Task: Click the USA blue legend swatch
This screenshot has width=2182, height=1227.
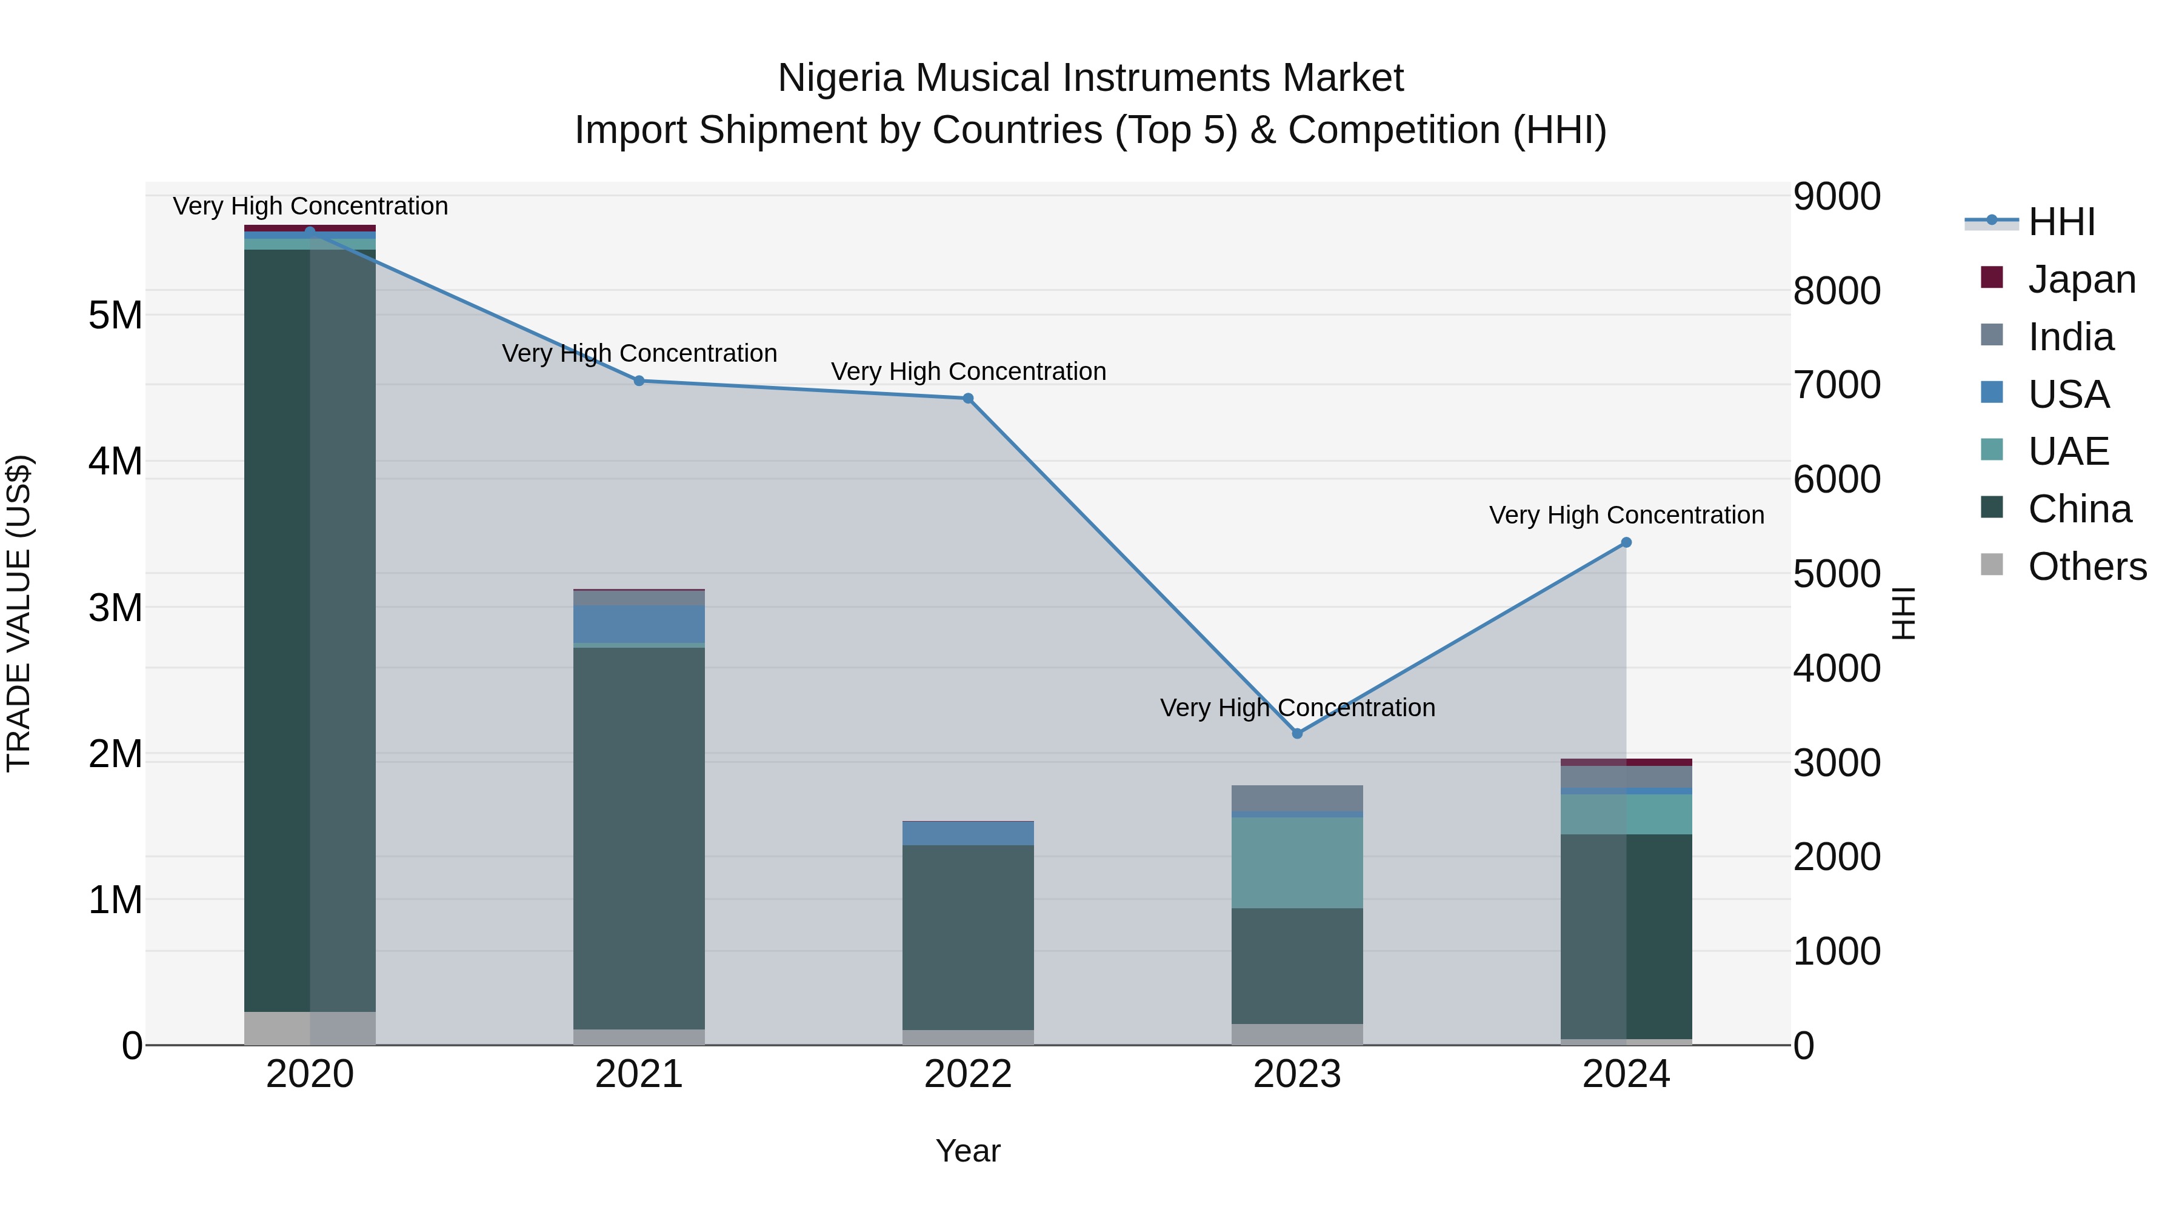Action: pos(1992,393)
